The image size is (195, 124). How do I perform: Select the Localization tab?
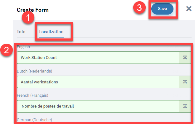pyautogui.click(x=51, y=32)
